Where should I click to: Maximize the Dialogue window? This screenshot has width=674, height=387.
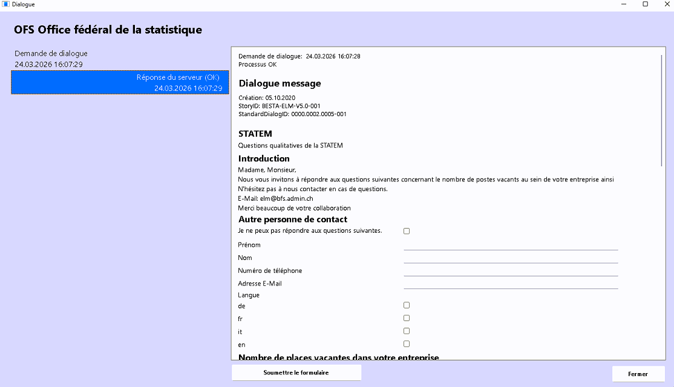point(645,4)
